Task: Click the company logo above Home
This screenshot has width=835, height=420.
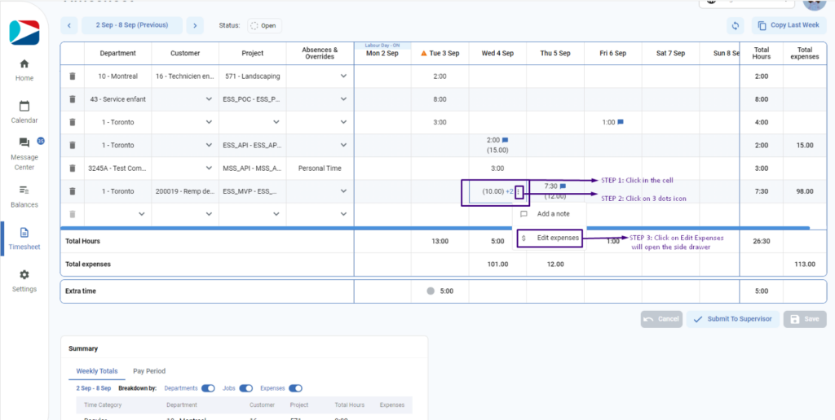Action: [x=24, y=33]
